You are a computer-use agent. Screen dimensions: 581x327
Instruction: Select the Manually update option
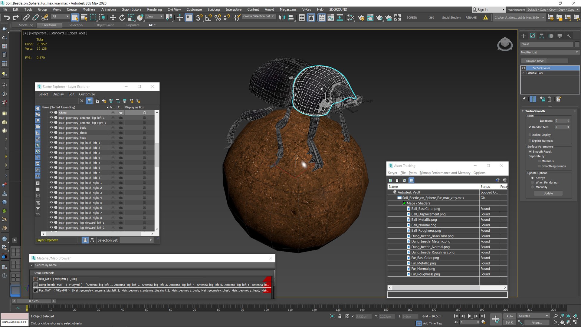(x=533, y=187)
